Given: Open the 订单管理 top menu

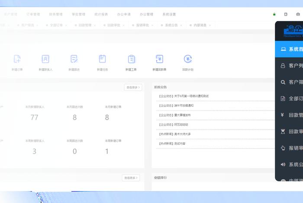Looking at the screenshot, I should point(33,14).
